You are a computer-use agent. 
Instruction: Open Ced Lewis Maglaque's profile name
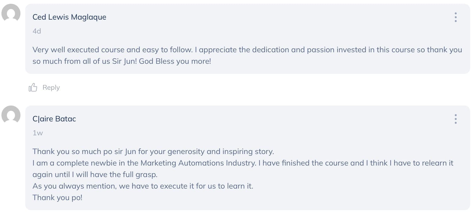point(69,17)
